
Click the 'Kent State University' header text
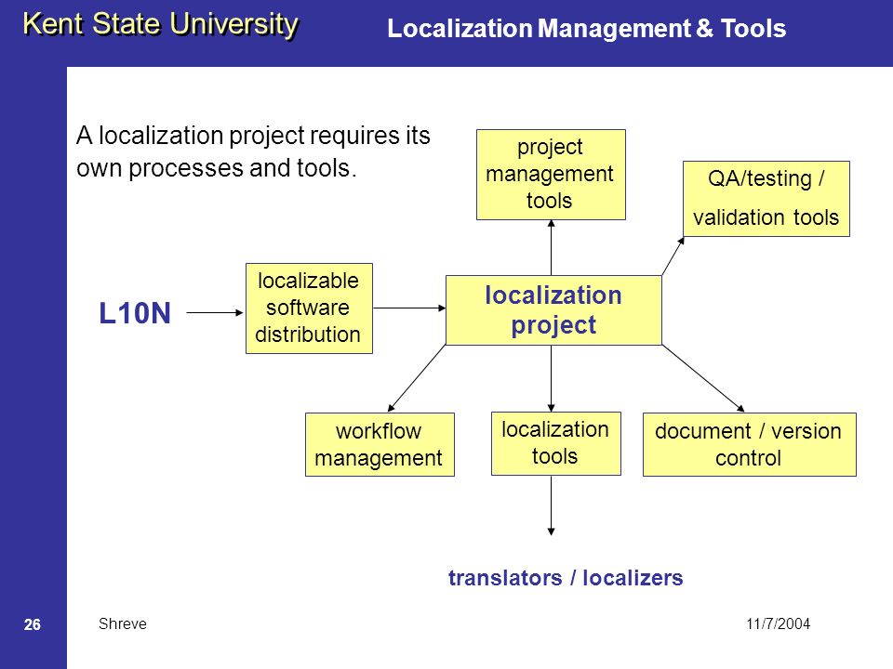(x=161, y=24)
